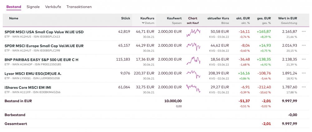Open the Transaktionen tab

[x=79, y=7]
